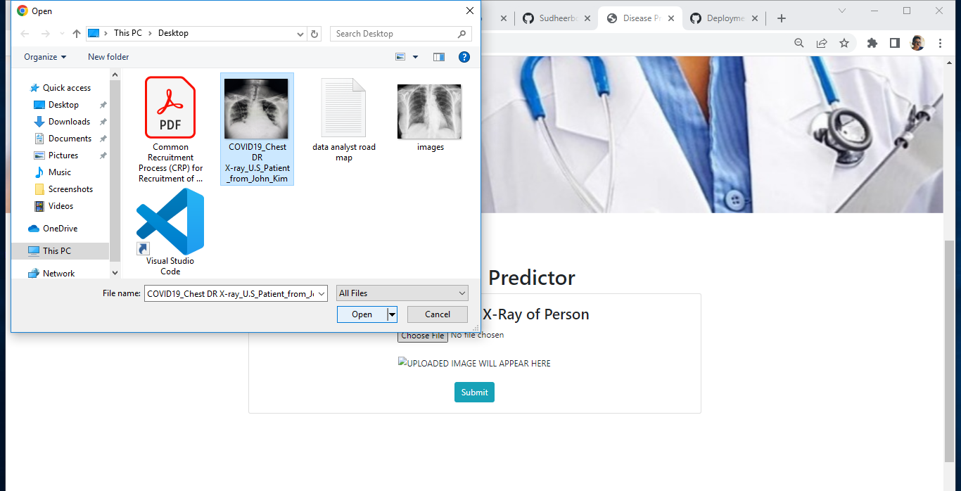Open the Chrome three-dot menu
This screenshot has height=491, width=961.
(941, 43)
